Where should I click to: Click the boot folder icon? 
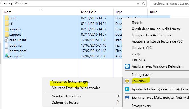(7, 18)
